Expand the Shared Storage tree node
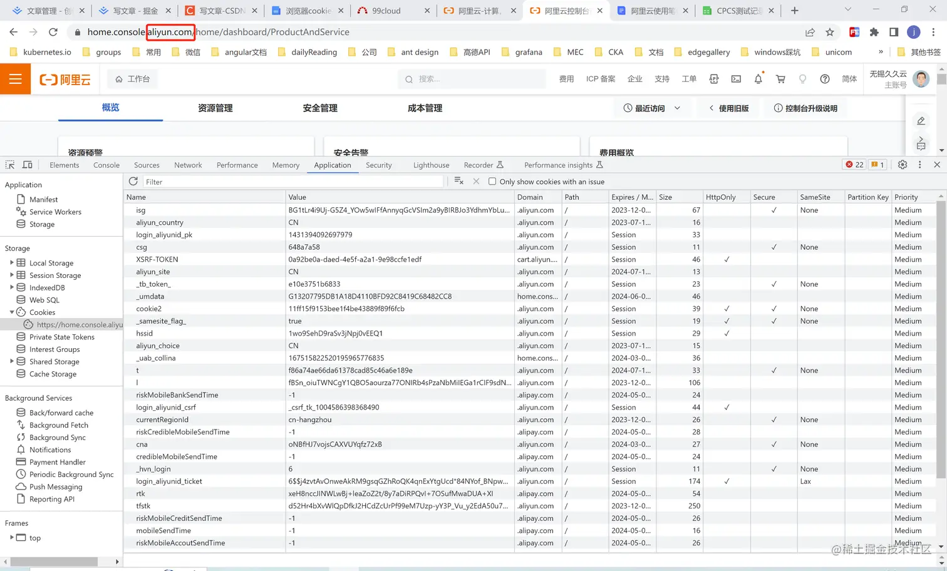The width and height of the screenshot is (947, 571). click(x=11, y=361)
